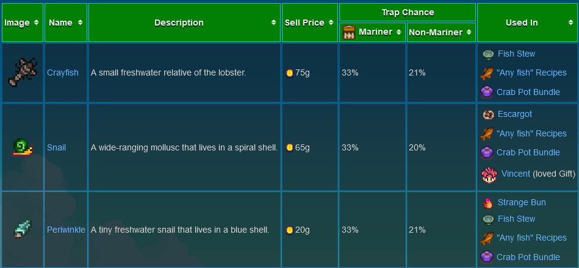This screenshot has width=579, height=268.
Task: Click the Crayfish sprite image
Action: [x=23, y=72]
